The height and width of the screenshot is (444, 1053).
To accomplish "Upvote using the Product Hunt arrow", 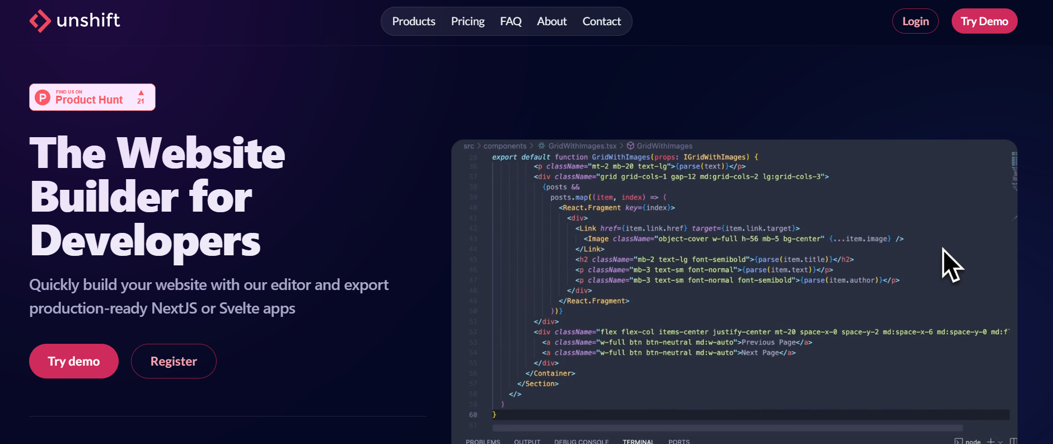I will point(141,93).
